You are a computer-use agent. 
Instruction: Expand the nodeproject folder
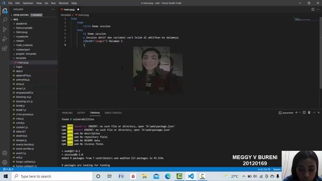(x=23, y=49)
